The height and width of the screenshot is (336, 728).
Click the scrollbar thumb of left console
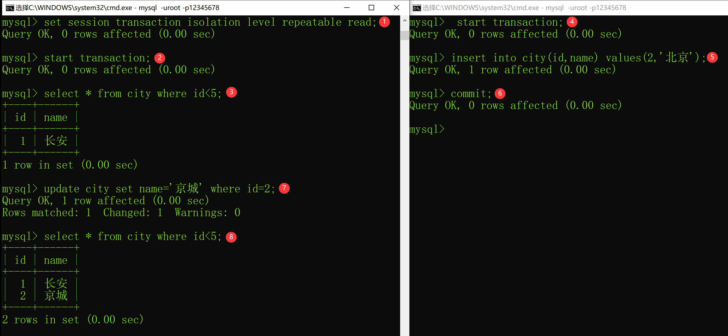(x=404, y=35)
